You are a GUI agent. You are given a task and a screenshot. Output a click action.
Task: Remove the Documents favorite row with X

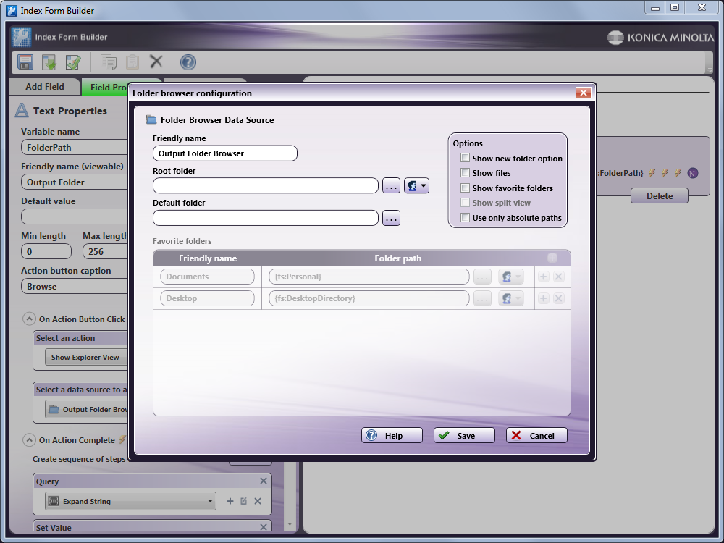tap(559, 277)
